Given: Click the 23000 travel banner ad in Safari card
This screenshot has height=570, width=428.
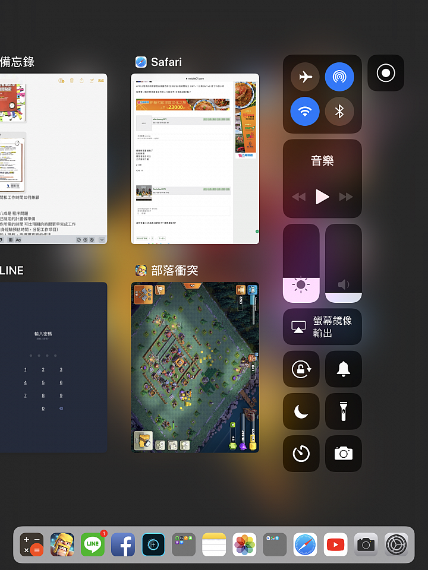Looking at the screenshot, I should point(182,104).
